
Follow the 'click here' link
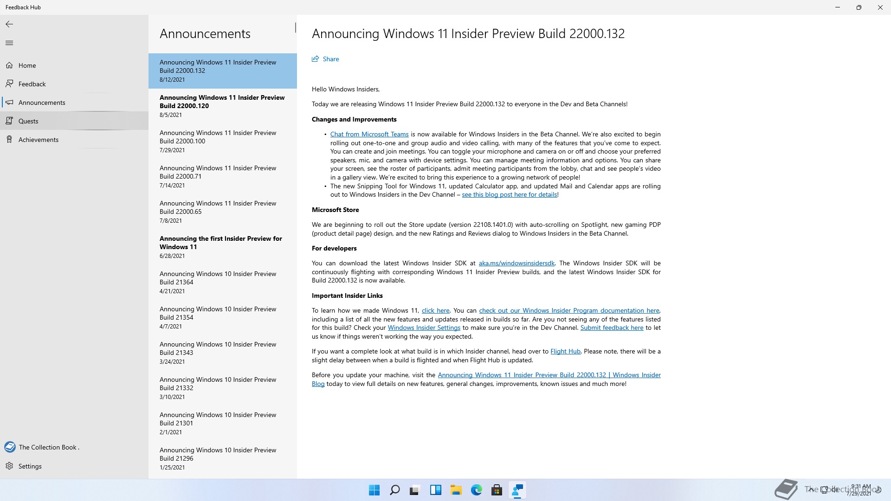(435, 310)
